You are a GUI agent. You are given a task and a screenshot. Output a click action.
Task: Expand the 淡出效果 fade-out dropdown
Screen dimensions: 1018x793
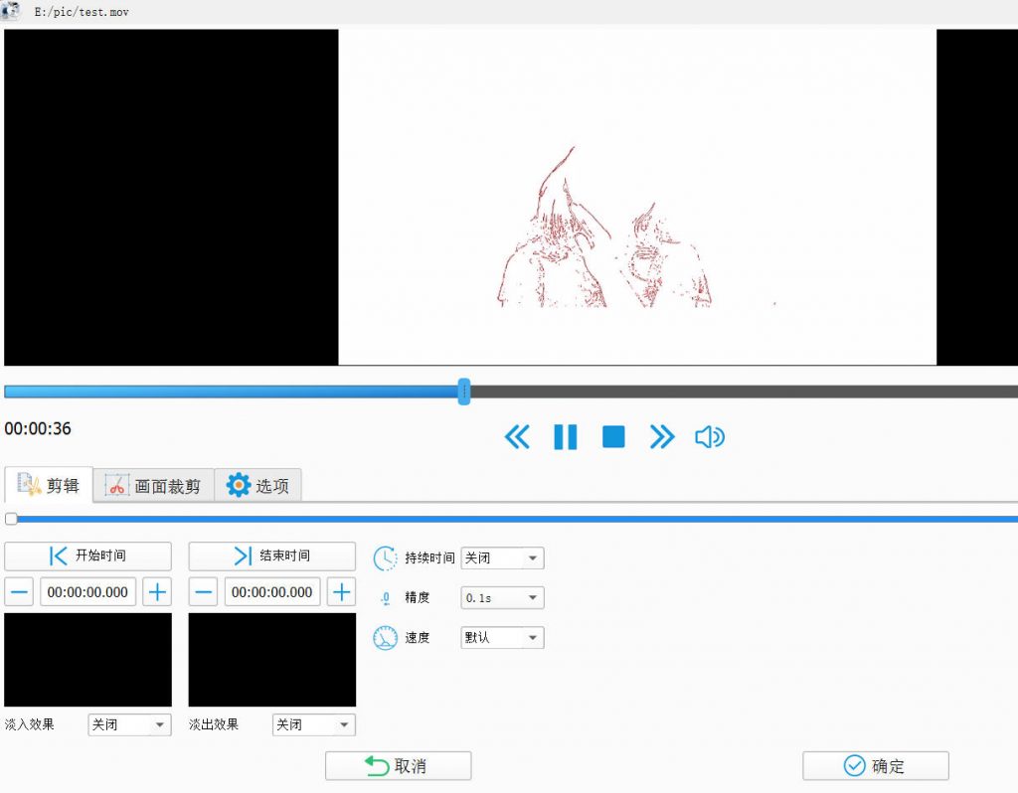(313, 725)
